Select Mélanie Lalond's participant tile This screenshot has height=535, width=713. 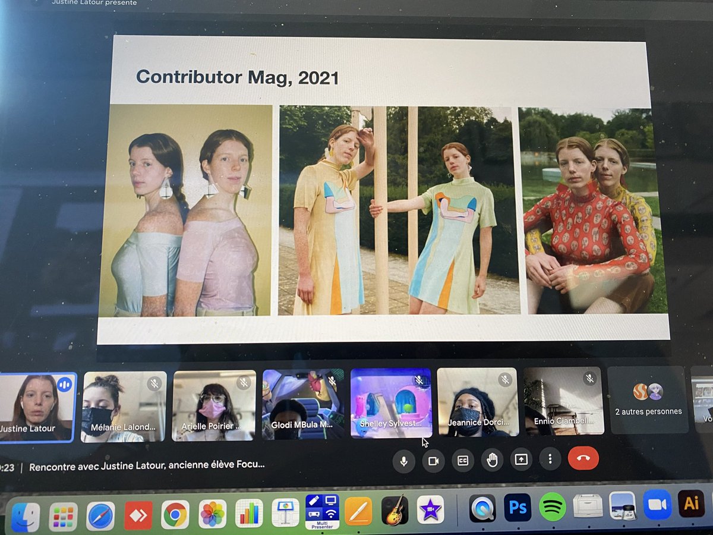click(x=125, y=407)
